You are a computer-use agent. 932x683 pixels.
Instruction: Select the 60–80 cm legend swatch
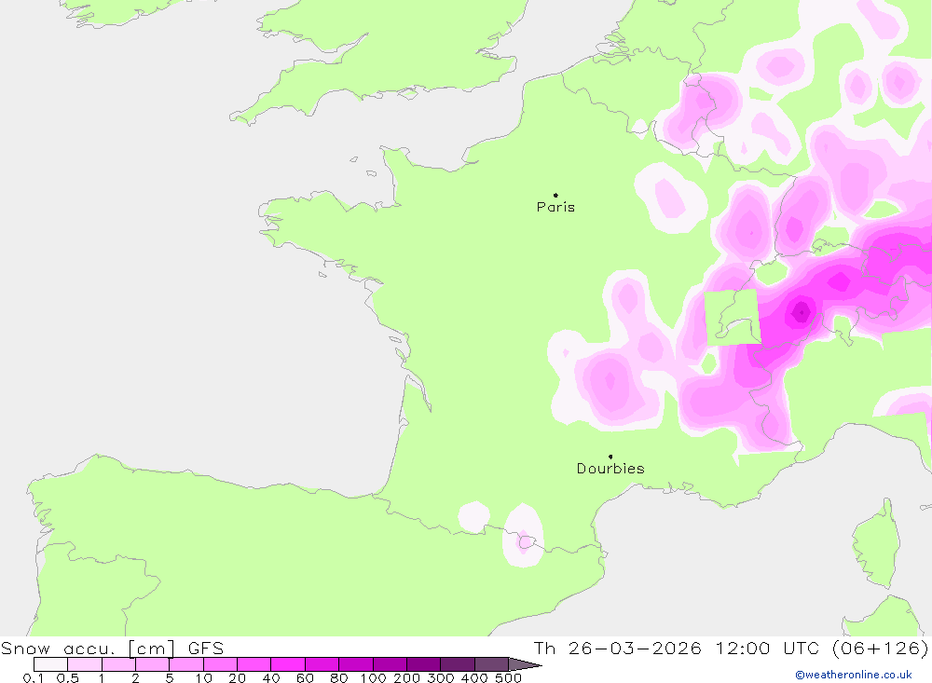(322, 664)
